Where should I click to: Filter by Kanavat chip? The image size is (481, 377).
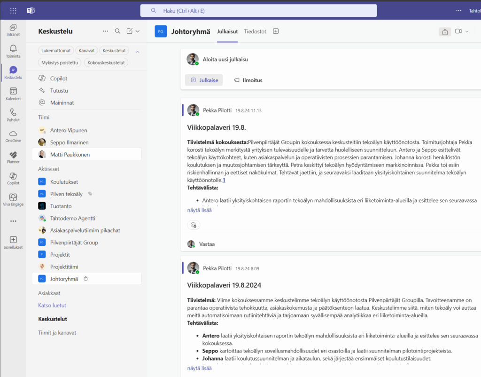[x=86, y=50]
